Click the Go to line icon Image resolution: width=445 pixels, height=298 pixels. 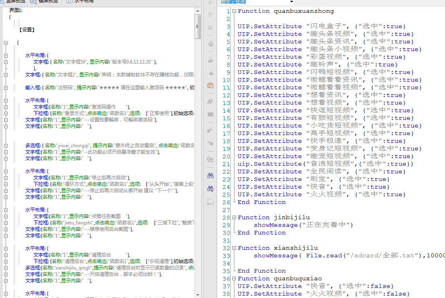coord(210,159)
